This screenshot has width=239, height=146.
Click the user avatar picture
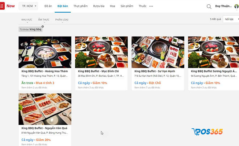pos(237,6)
